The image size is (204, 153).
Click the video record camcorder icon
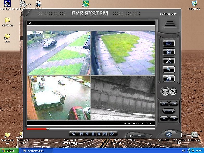click(169, 52)
